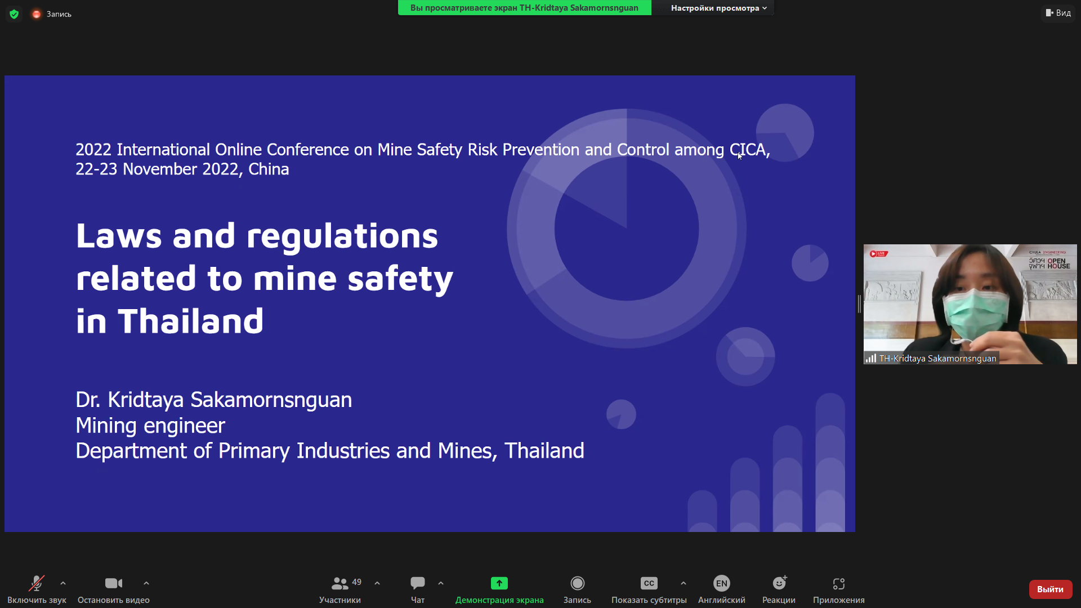Click the EN language interpretation icon
1081x608 pixels.
coord(721,583)
